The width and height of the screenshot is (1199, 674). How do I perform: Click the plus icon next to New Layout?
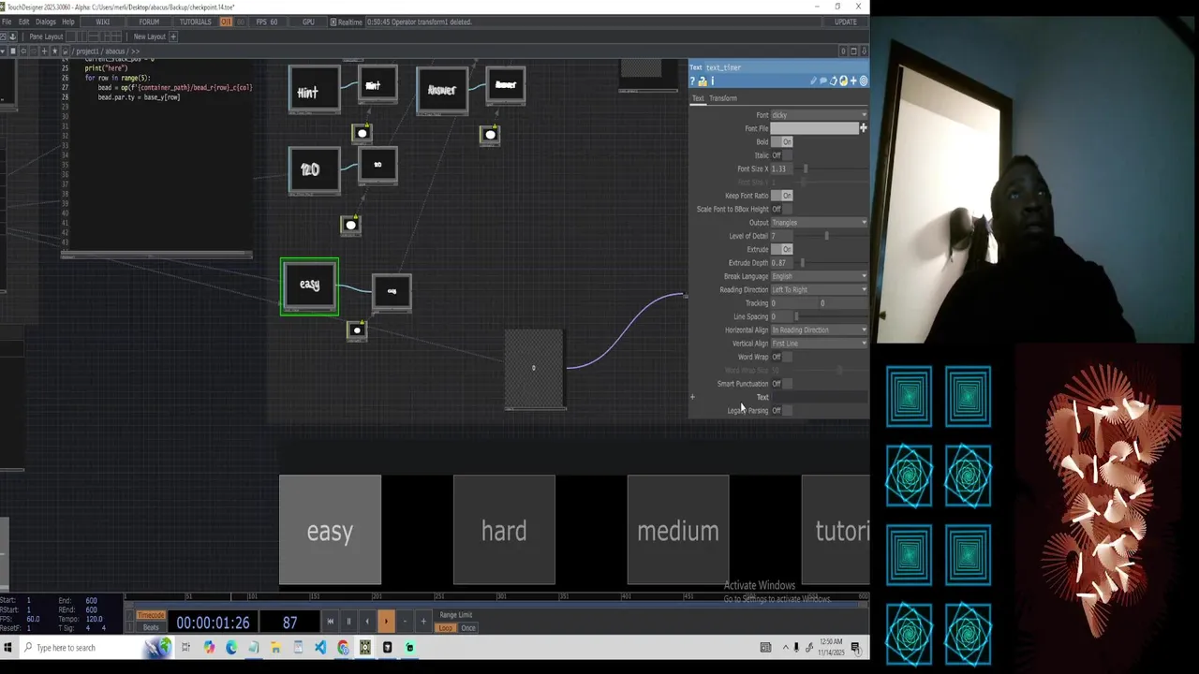coord(172,37)
